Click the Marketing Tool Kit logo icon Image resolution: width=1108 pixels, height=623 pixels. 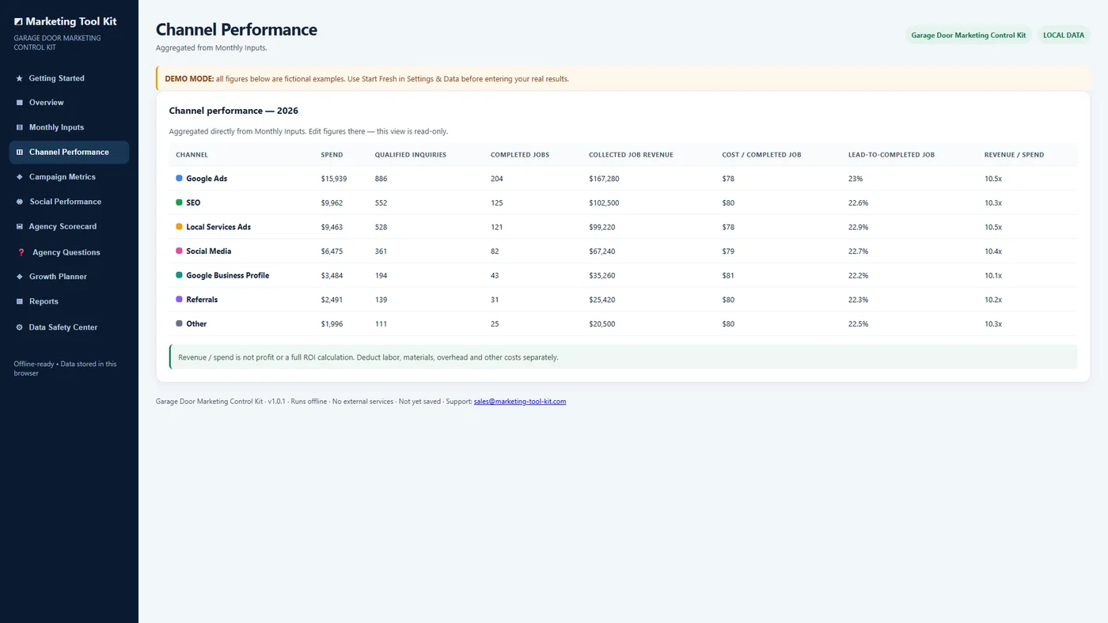coord(18,22)
